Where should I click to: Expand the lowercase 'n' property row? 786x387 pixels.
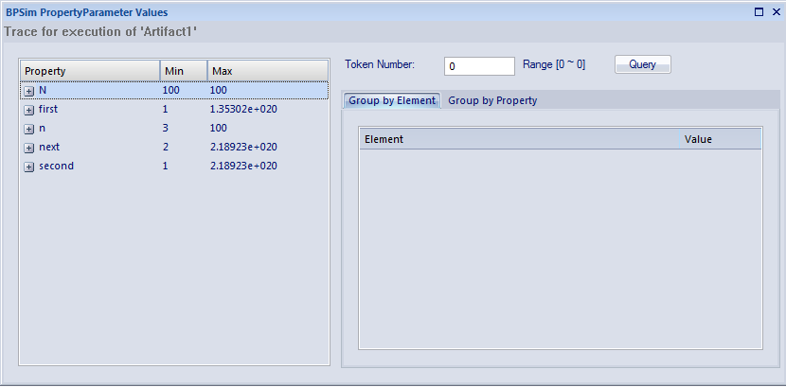[29, 129]
